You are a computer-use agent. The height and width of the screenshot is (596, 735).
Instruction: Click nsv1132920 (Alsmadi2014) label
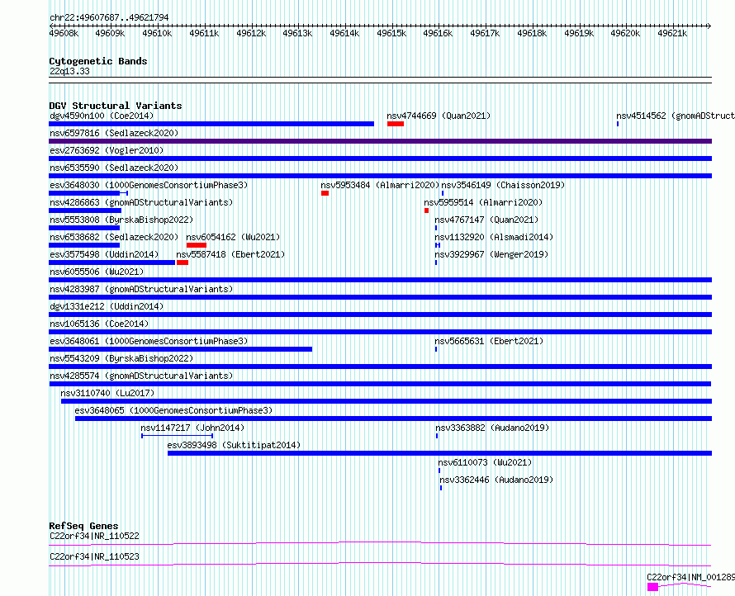494,237
